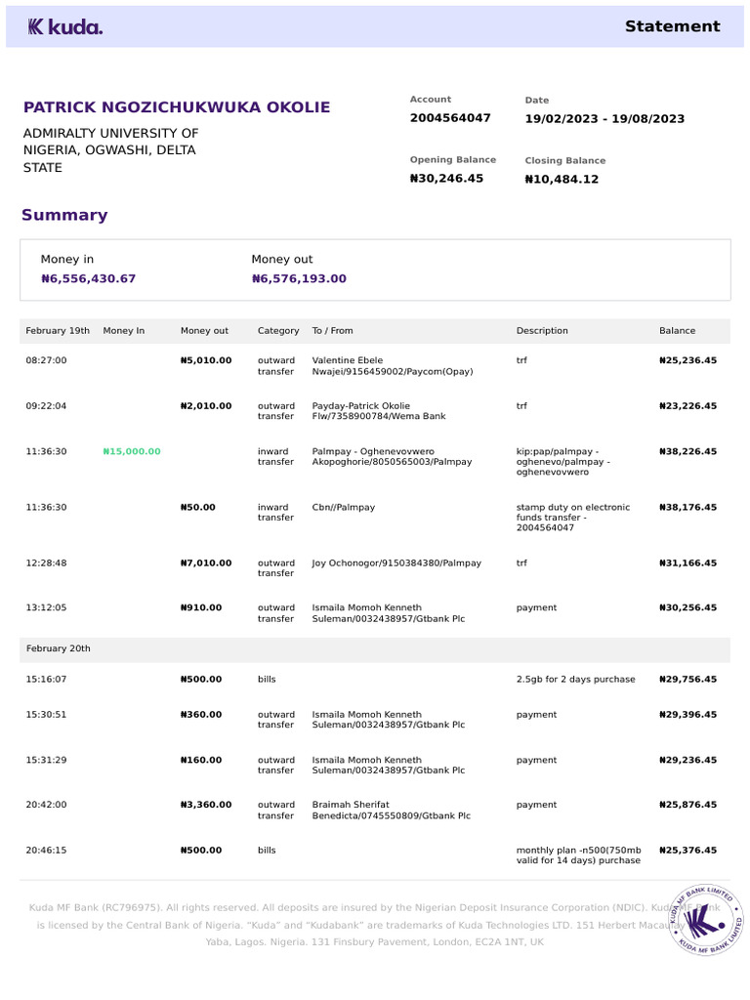The image size is (750, 1000).
Task: Select the account holder name Patrick Ngozichukwuka Okolie
Action: pos(177,107)
